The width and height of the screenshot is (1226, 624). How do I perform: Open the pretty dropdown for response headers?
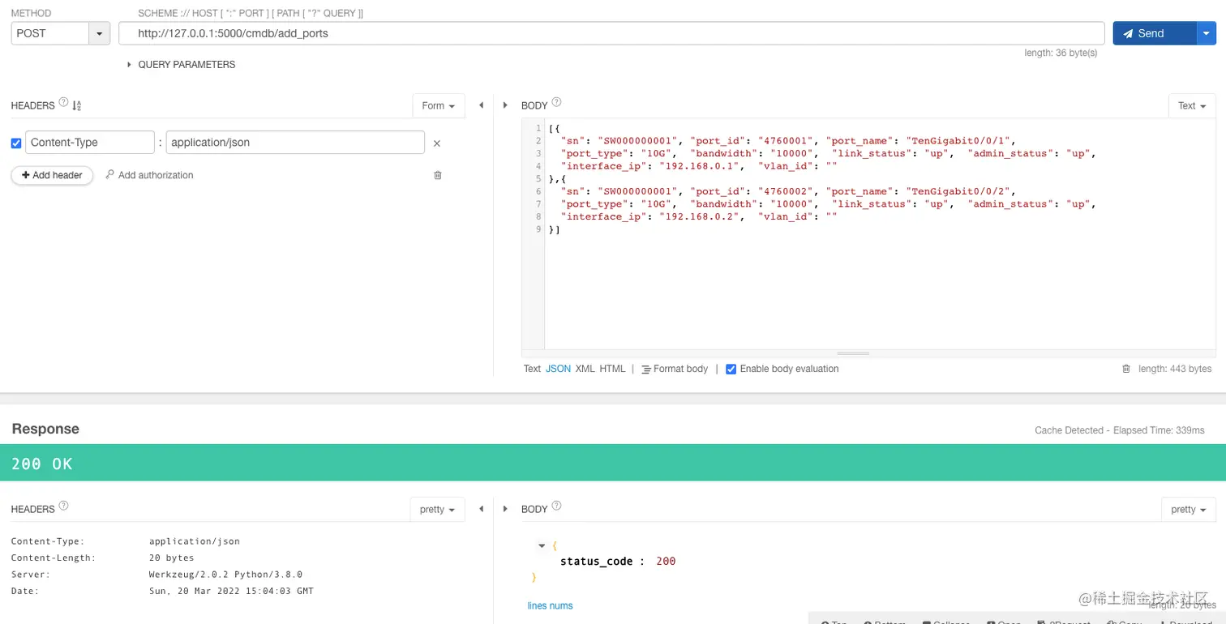(438, 509)
